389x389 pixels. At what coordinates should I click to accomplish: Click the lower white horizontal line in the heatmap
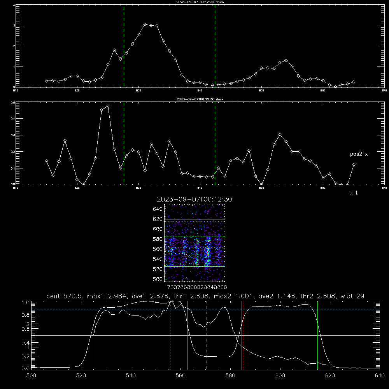pos(194,267)
